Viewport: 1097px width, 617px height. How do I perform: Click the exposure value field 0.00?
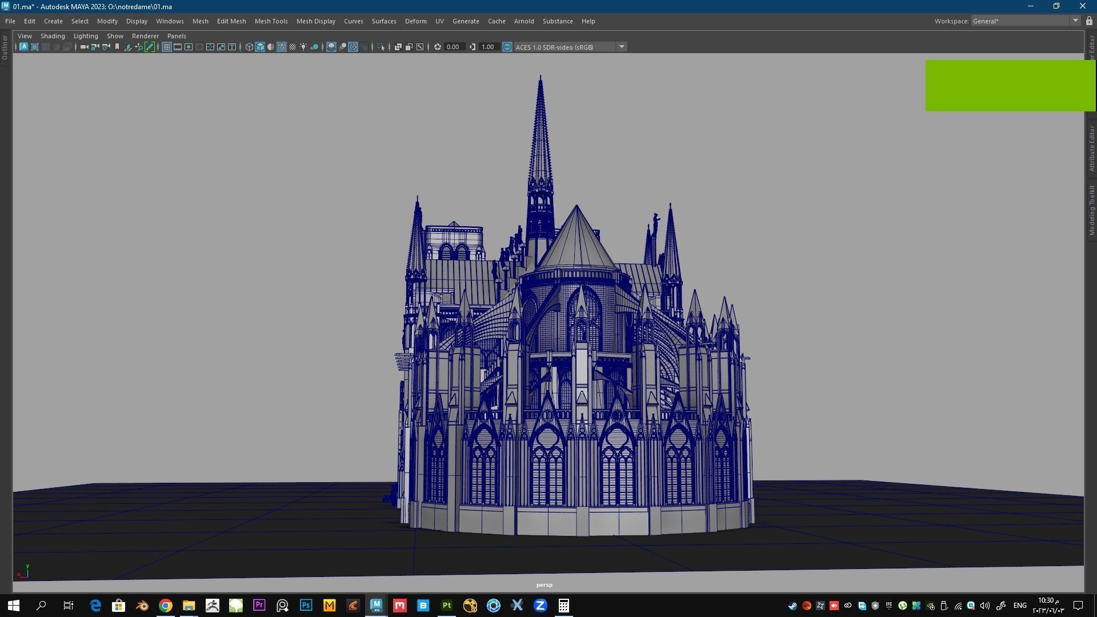pyautogui.click(x=454, y=47)
